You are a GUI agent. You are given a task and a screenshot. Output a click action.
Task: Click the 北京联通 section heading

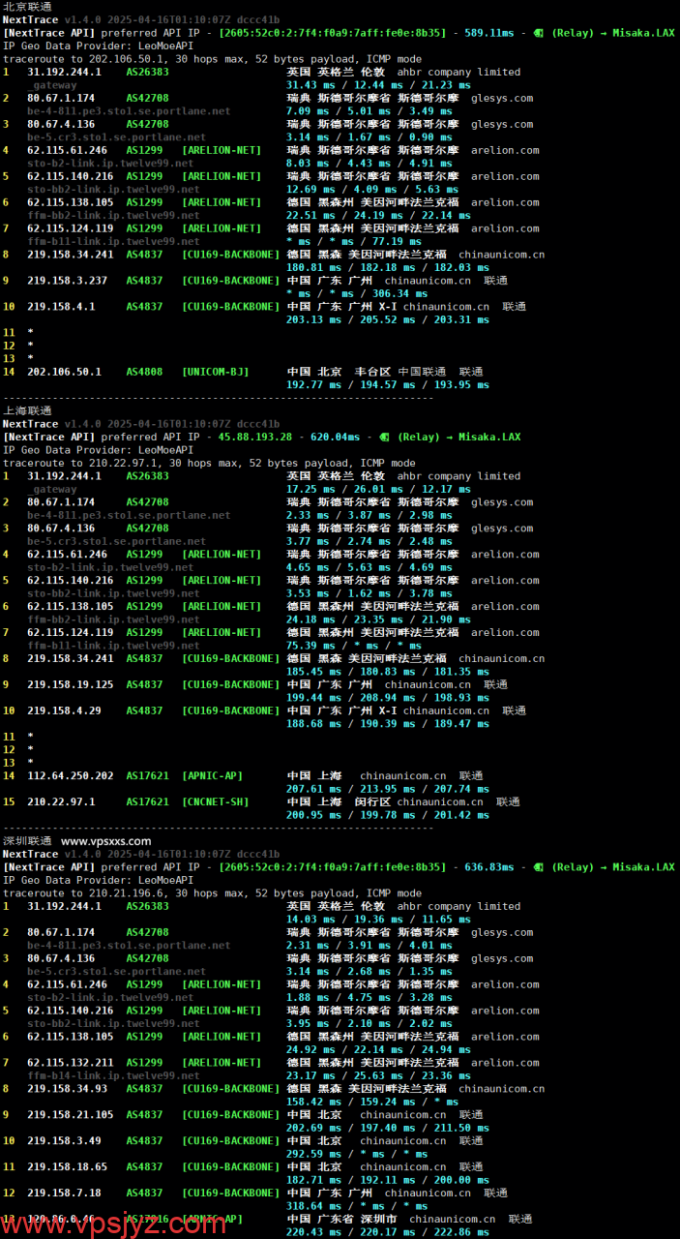[x=27, y=7]
